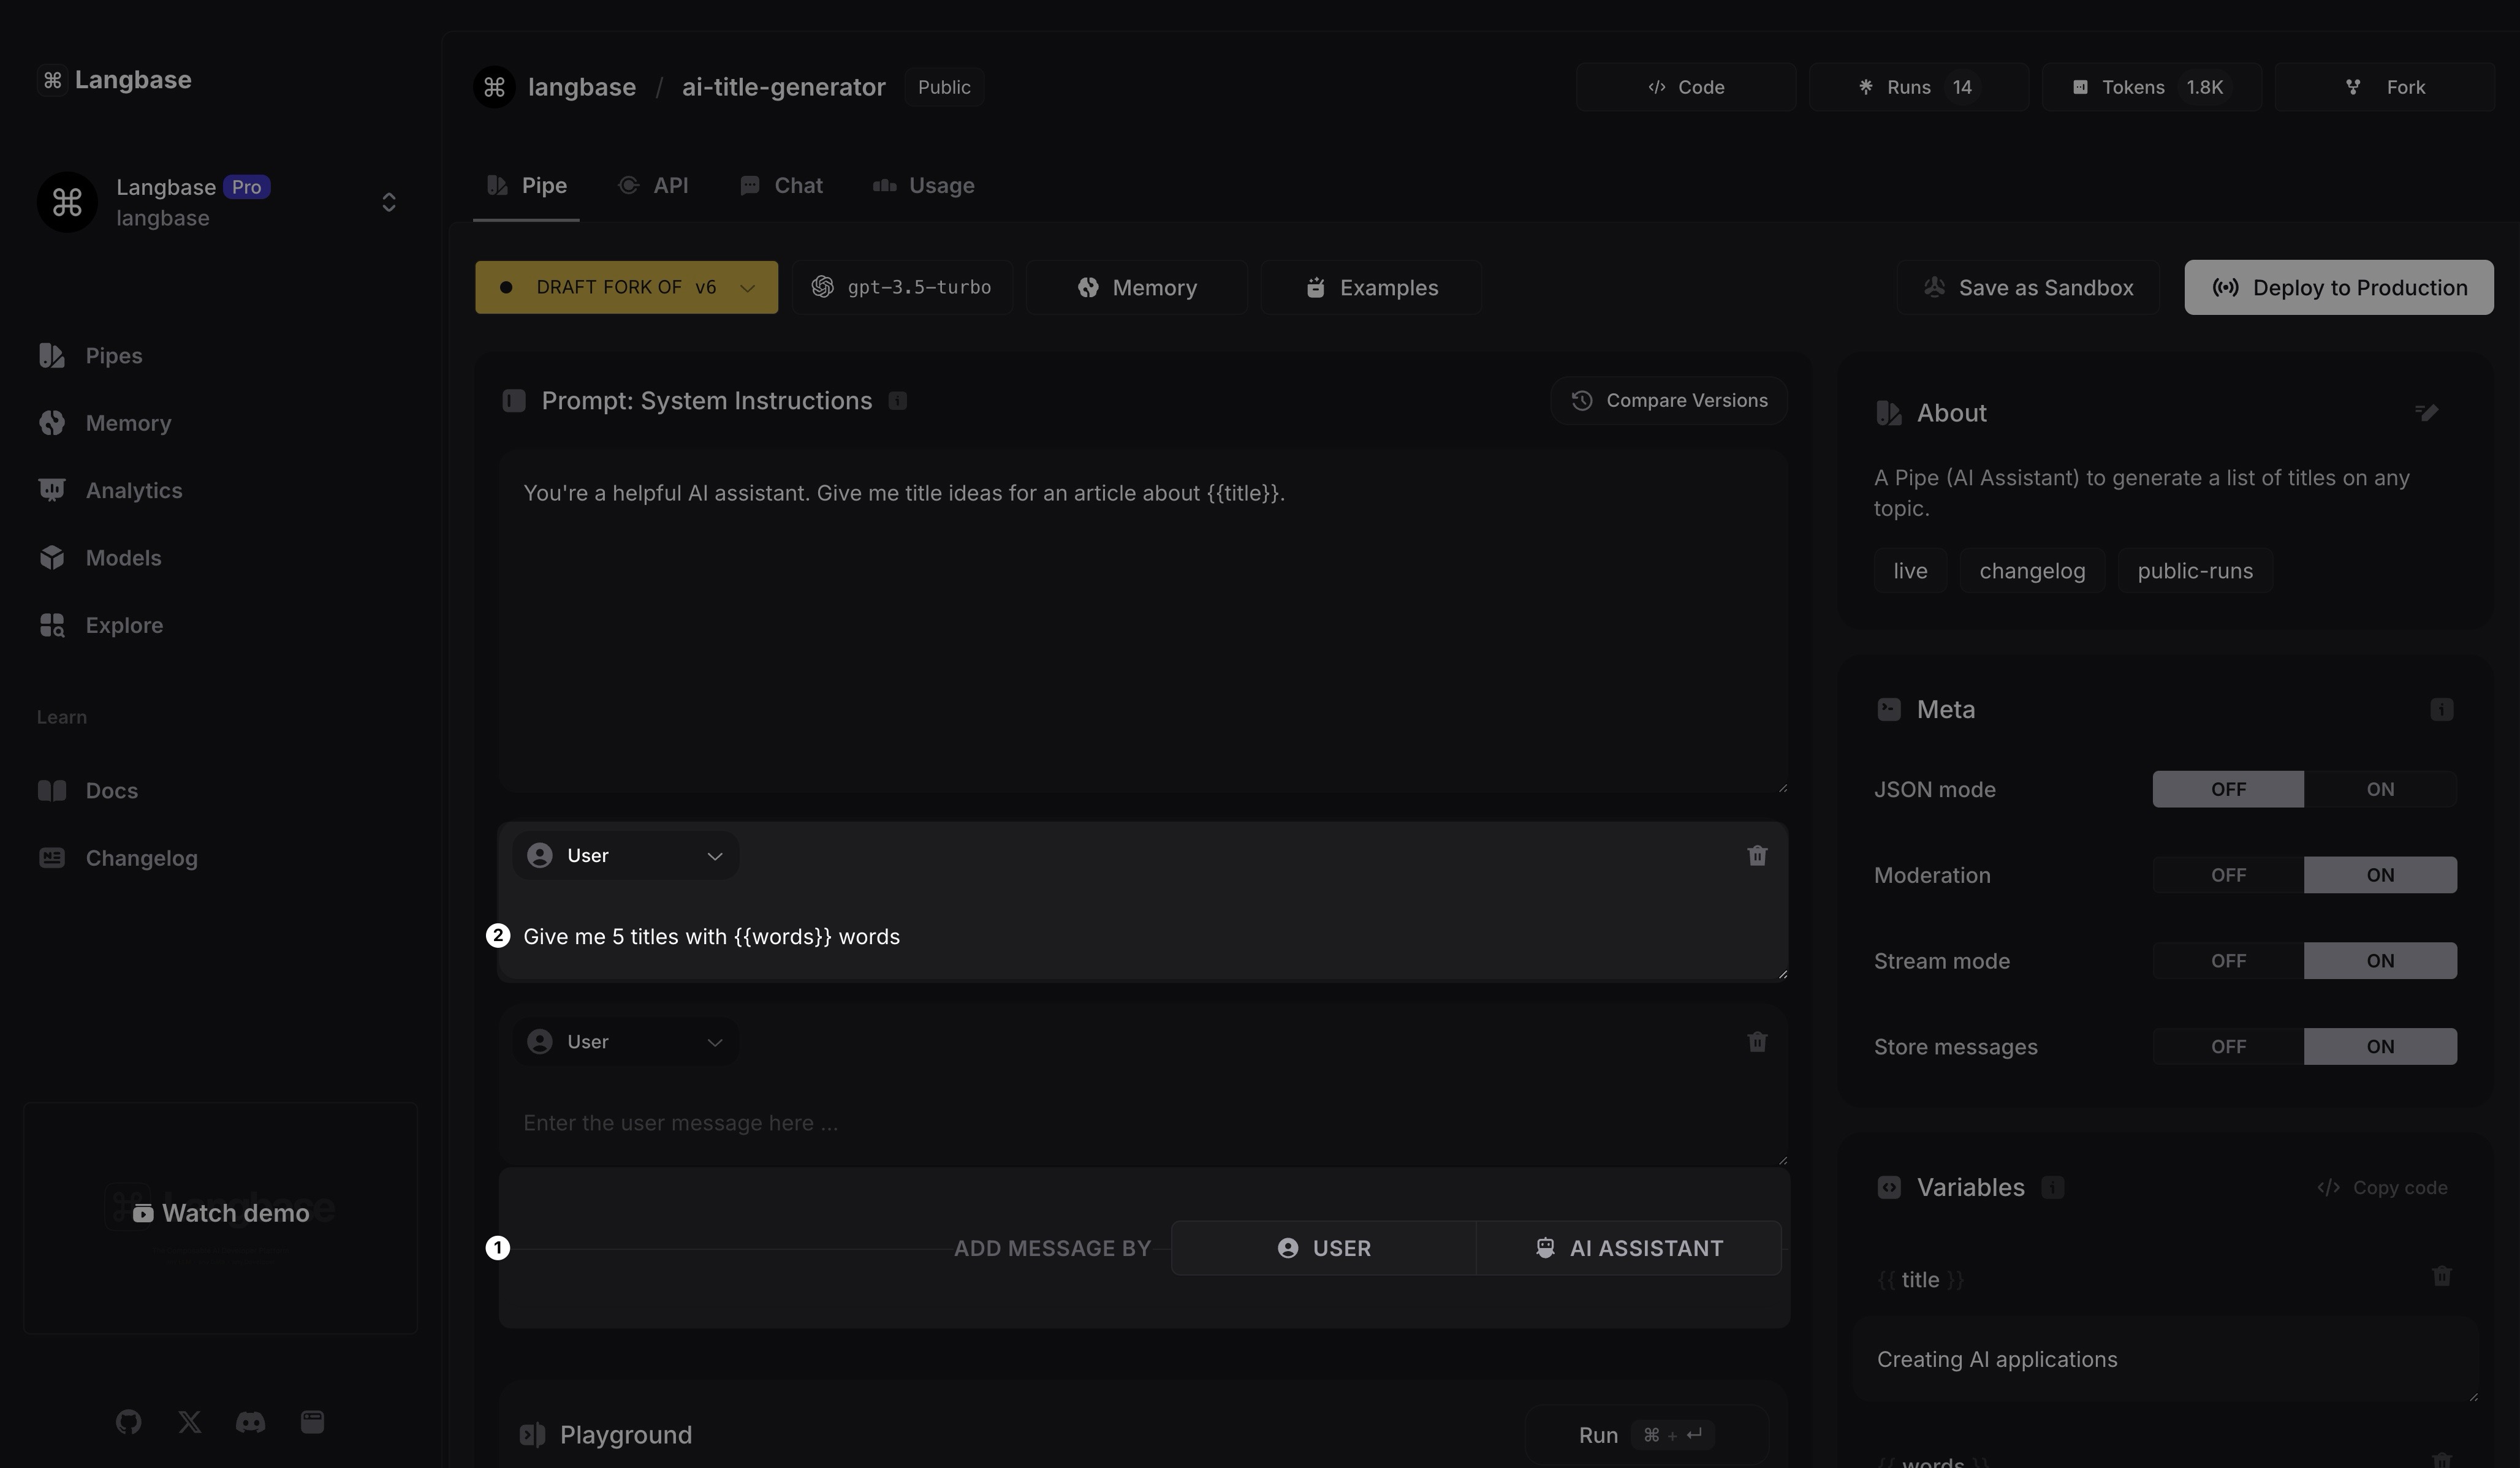Open the first User role dropdown
Screen dimensions: 2520x1468
625,856
